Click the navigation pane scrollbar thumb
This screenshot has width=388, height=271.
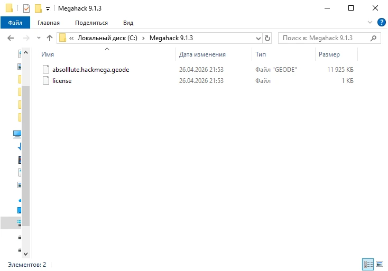tap(26, 156)
